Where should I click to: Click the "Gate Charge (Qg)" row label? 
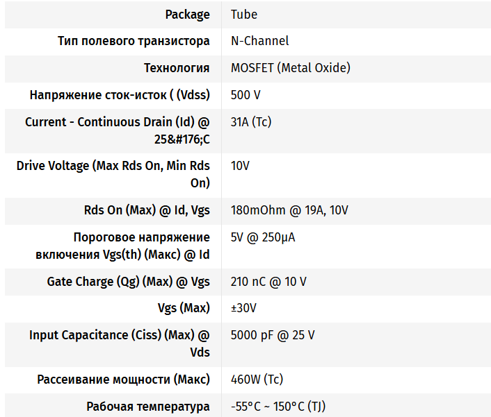128,282
